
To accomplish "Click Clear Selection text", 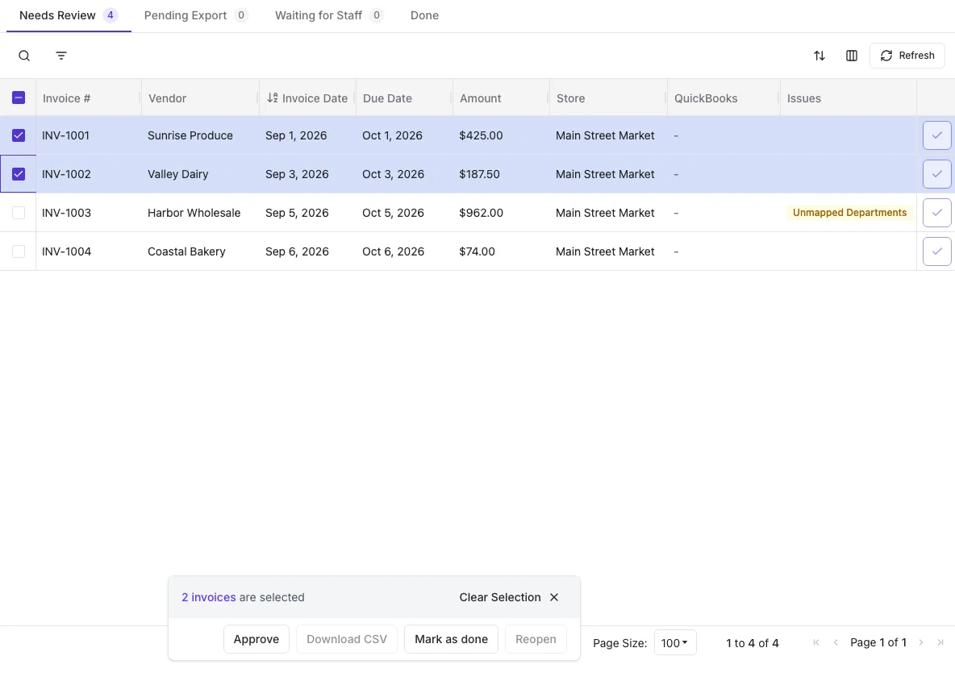I will coord(500,597).
